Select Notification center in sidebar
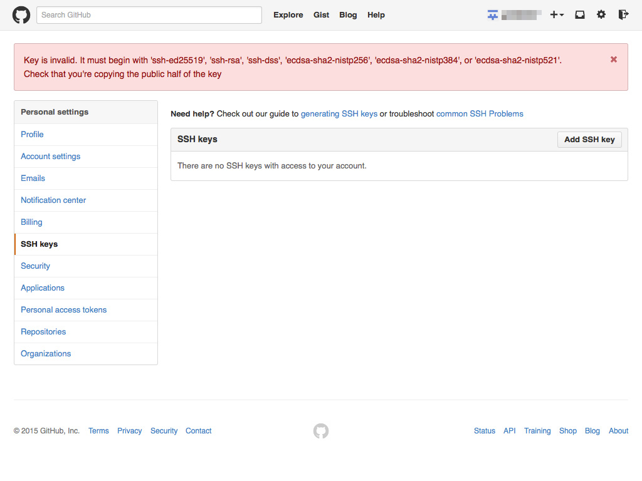Image resolution: width=642 pixels, height=481 pixels. coord(53,200)
